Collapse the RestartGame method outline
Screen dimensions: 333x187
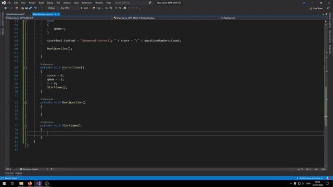pos(25,68)
